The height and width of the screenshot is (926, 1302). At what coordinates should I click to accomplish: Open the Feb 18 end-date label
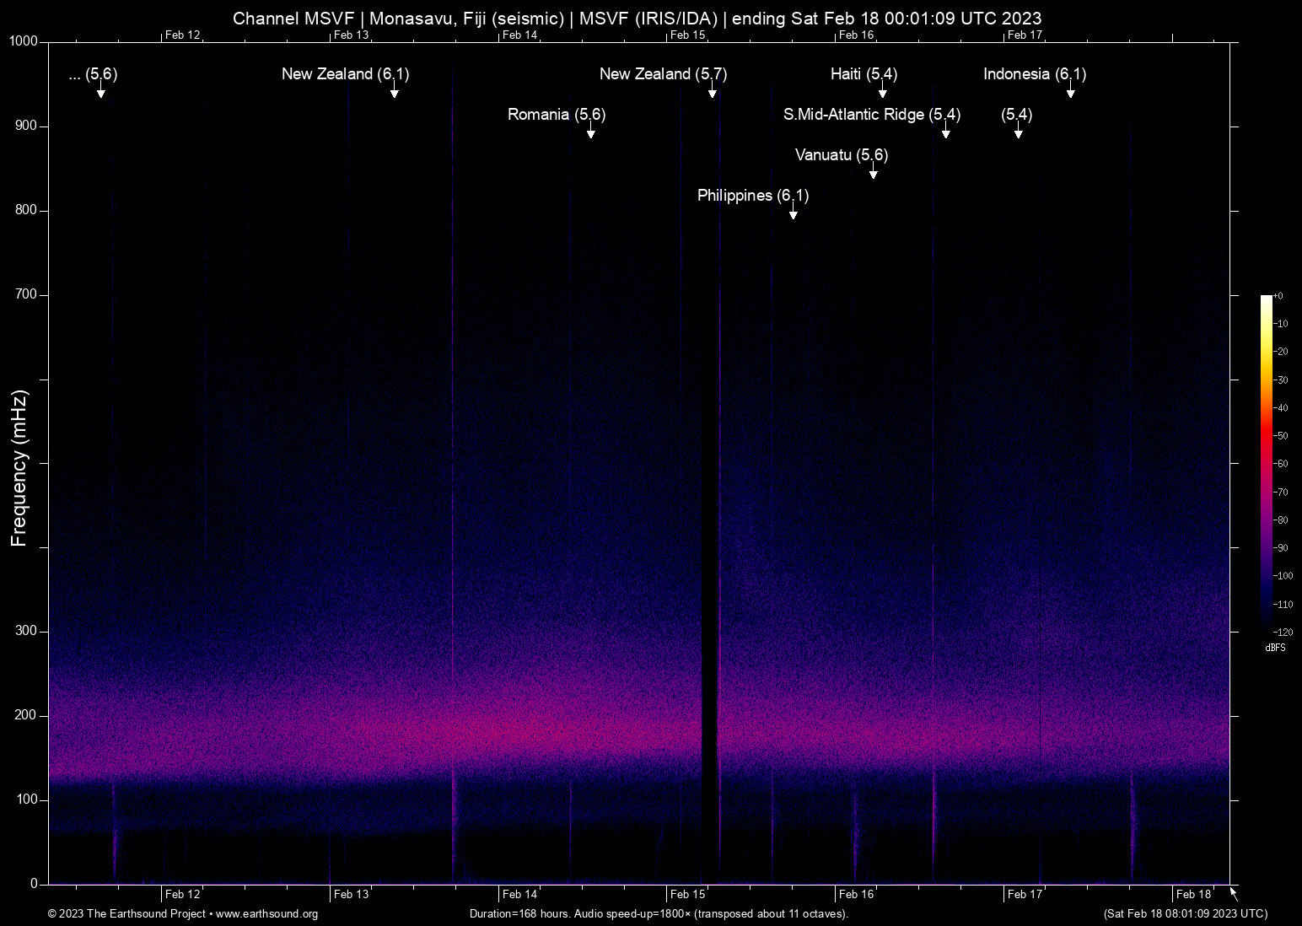tap(1192, 894)
